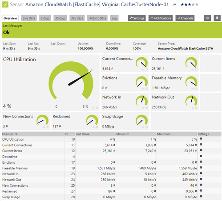This screenshot has height=201, width=222.
Task: Click the heart-shaped icon button beside Channels
Action: point(207,18)
